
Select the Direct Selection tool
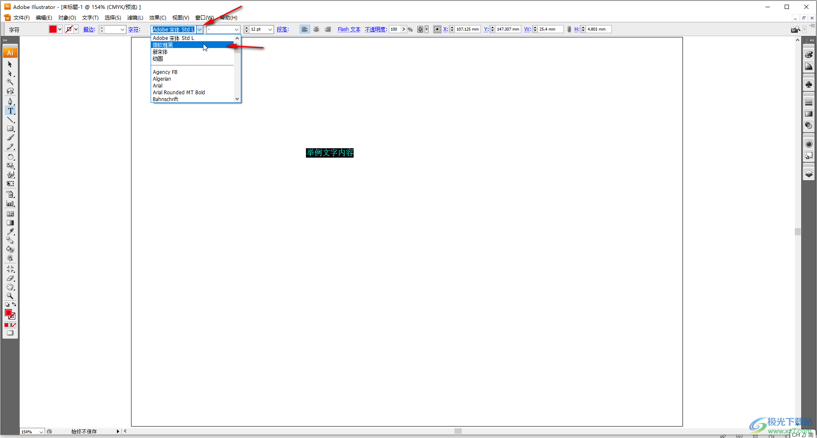[x=10, y=73]
